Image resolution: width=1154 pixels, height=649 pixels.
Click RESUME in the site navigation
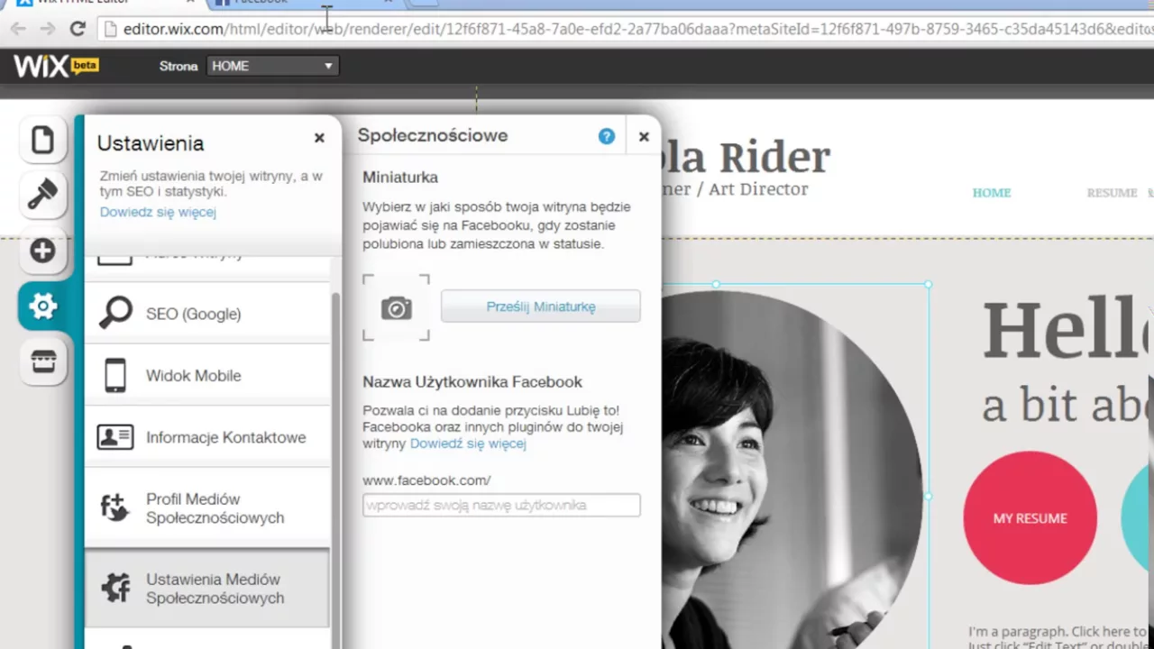(1112, 193)
